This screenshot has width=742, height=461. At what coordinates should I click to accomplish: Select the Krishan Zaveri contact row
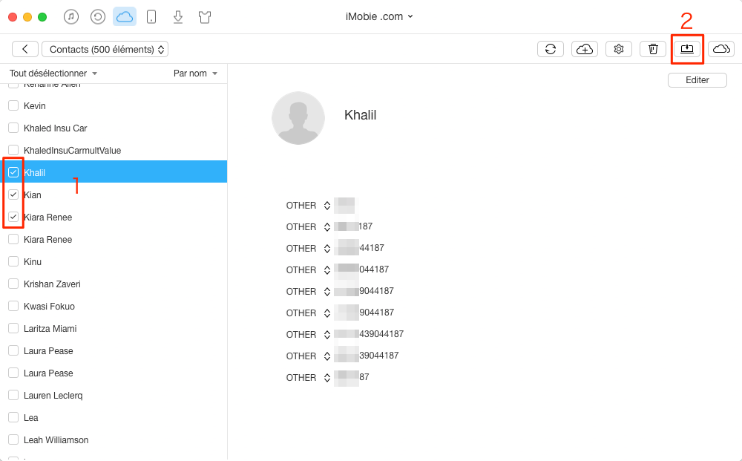(114, 284)
